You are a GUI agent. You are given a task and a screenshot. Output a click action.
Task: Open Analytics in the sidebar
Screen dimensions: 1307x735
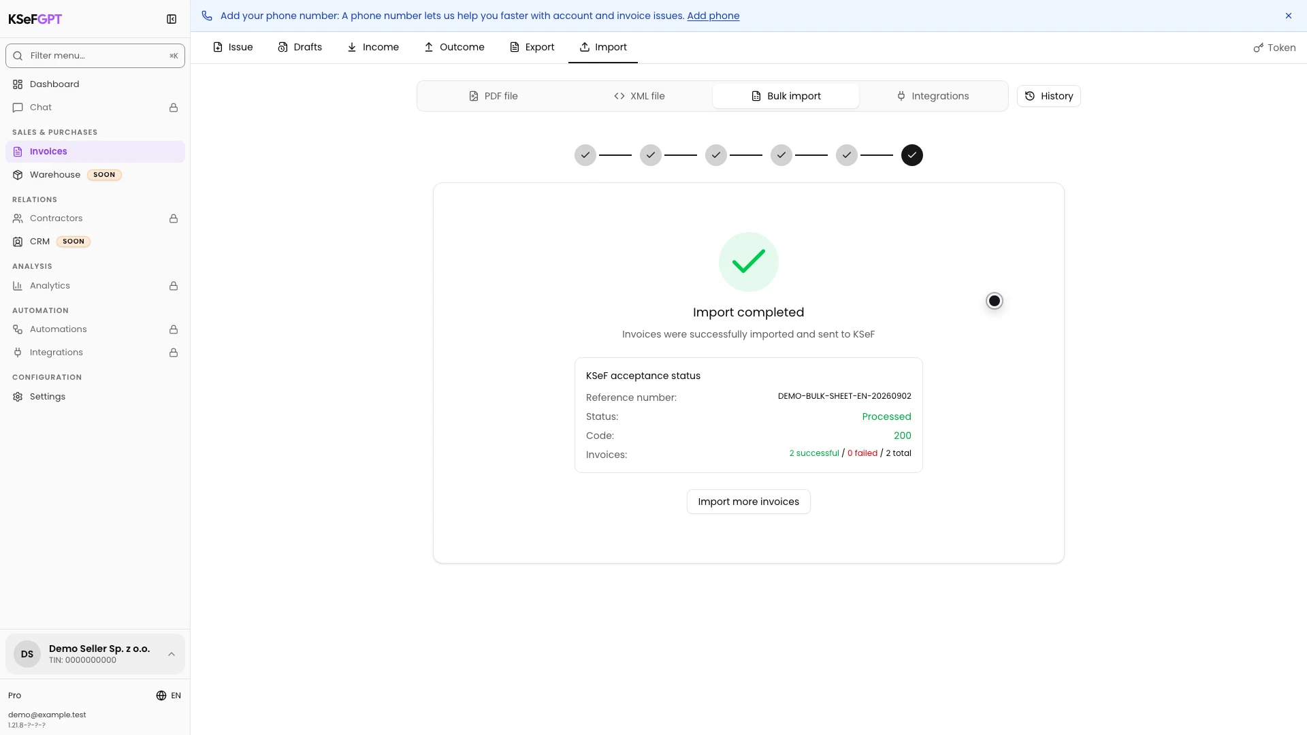(x=95, y=286)
